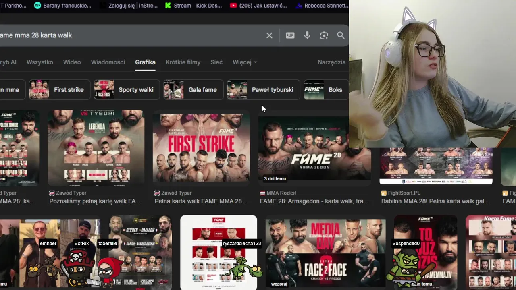Submit search with the magnifier icon
This screenshot has height=290, width=516.
pyautogui.click(x=341, y=35)
